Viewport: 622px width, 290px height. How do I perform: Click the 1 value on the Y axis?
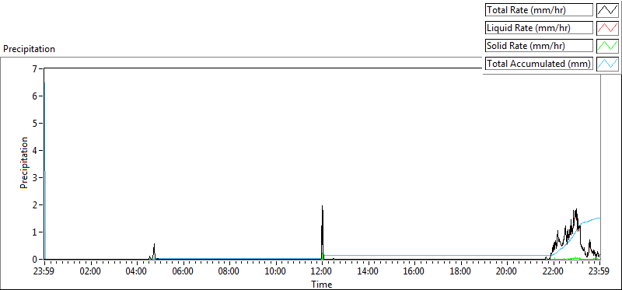(34, 232)
